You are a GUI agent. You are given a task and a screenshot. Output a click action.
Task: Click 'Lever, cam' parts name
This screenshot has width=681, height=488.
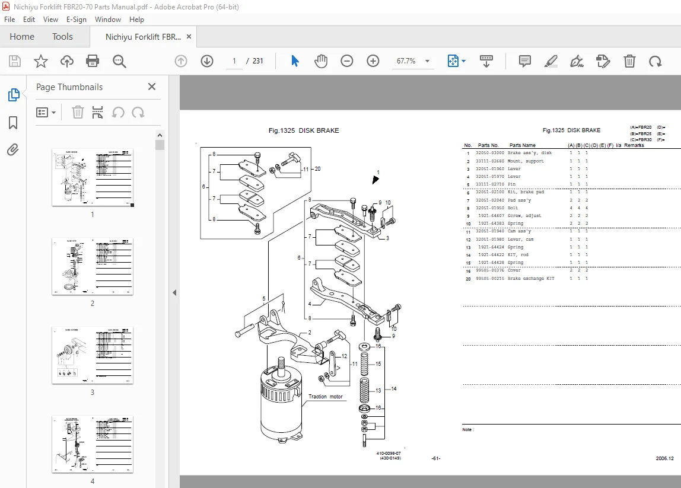tap(520, 240)
